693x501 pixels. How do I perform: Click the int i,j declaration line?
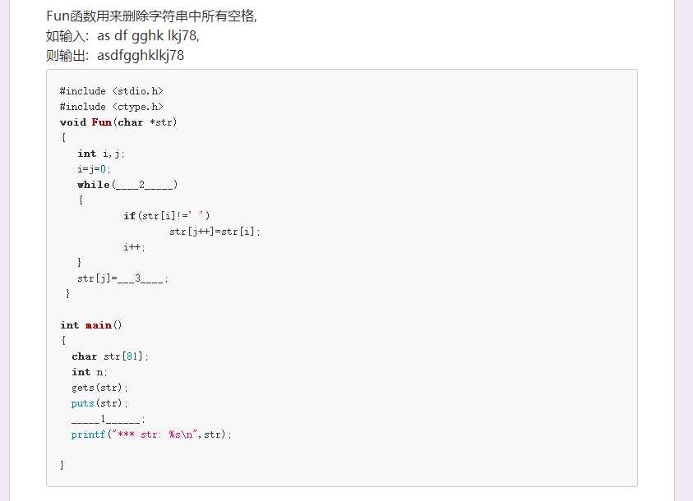(x=101, y=154)
